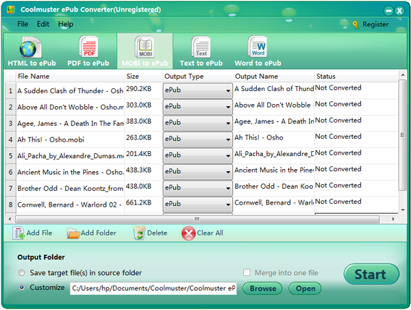Open output type dropdown for Cornwell, Bernard row
This screenshot has width=411, height=310.
[x=198, y=204]
